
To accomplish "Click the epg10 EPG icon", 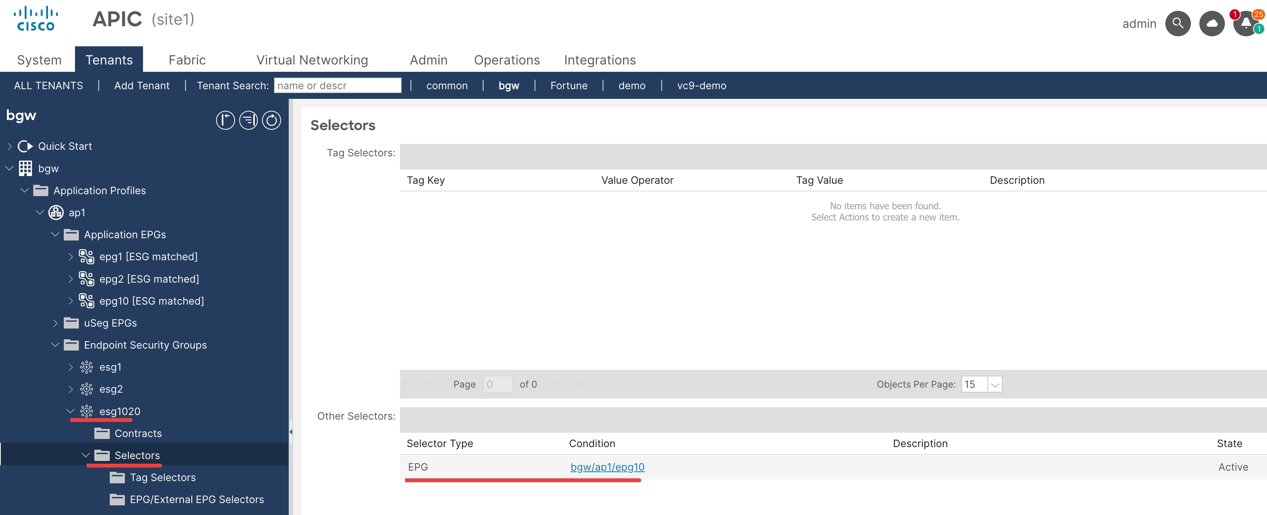I will pos(87,301).
